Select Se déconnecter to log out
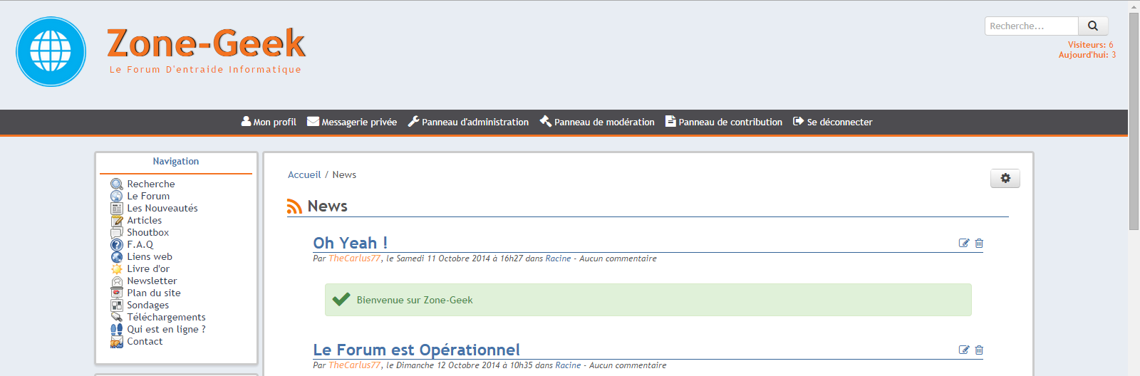This screenshot has height=376, width=1140. point(832,122)
